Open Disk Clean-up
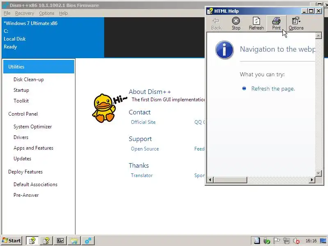The image size is (328, 246). [x=28, y=80]
